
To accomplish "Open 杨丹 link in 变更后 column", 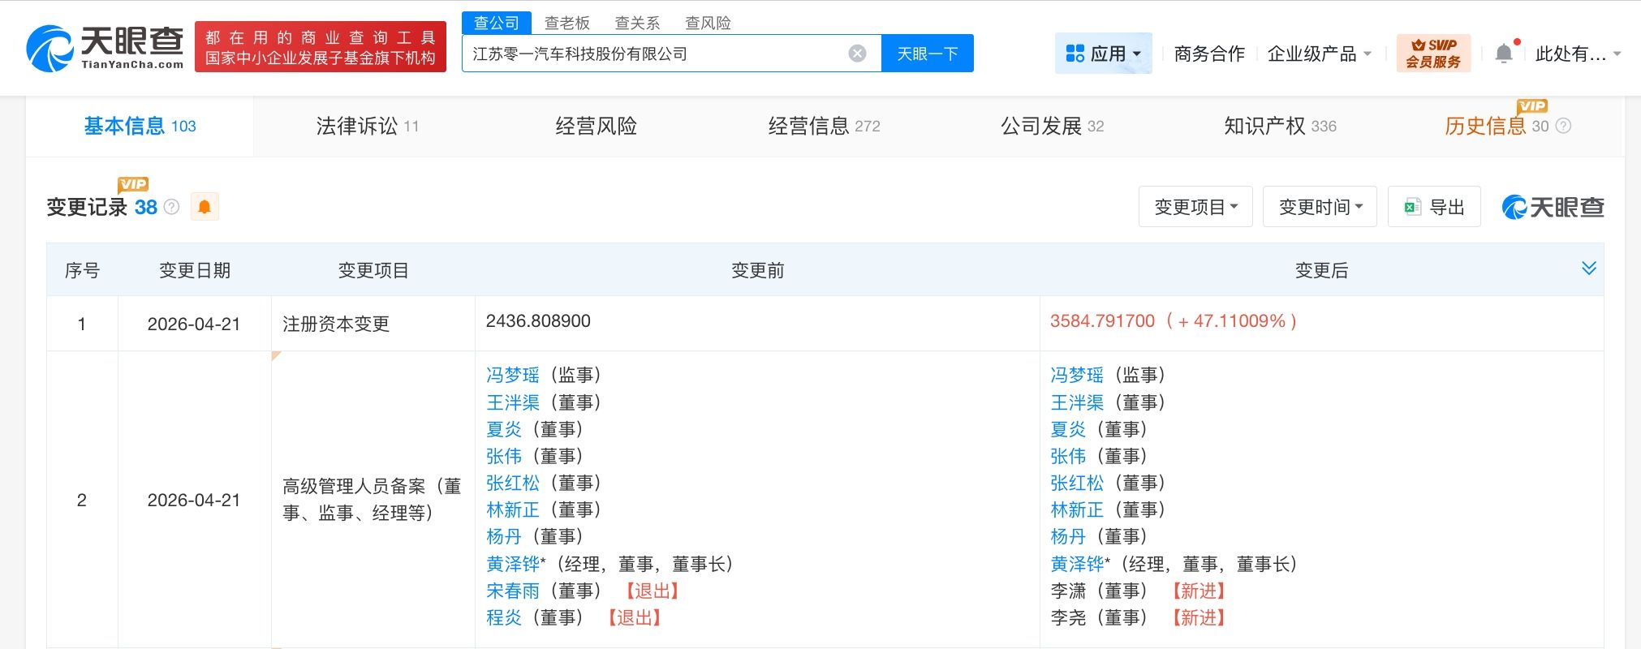I will coord(1067,536).
